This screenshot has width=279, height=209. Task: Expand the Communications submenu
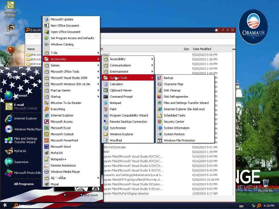click(128, 65)
